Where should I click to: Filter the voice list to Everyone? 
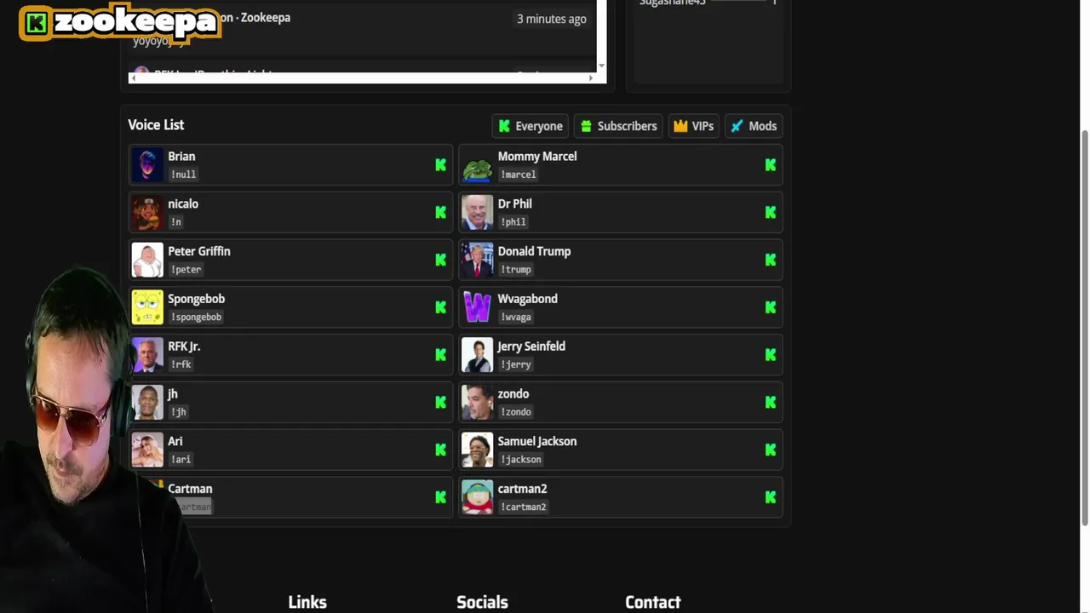tap(531, 126)
